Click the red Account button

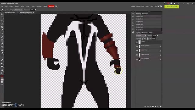51,6
